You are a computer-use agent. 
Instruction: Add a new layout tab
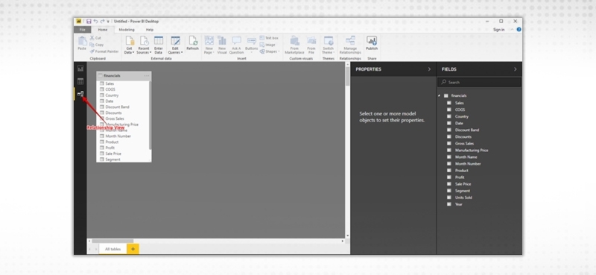click(133, 249)
